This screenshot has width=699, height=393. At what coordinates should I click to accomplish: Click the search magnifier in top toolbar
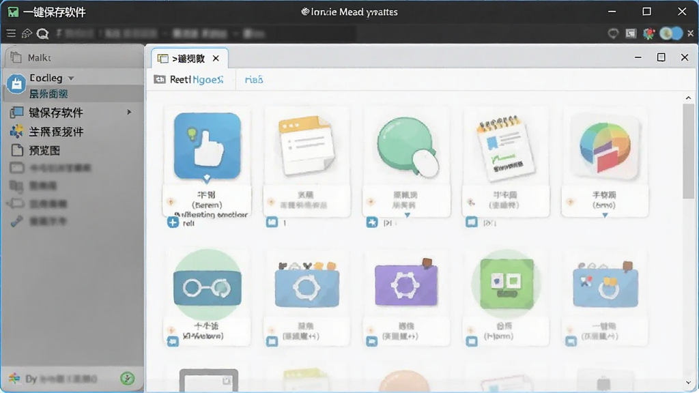coord(43,33)
